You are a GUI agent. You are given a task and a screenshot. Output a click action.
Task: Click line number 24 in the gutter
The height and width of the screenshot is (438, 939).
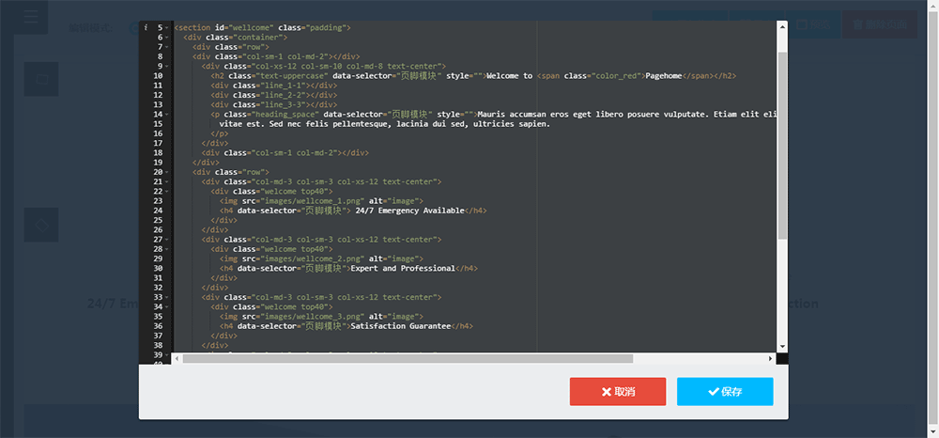[157, 211]
